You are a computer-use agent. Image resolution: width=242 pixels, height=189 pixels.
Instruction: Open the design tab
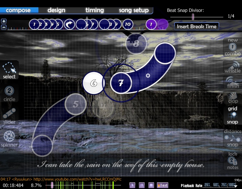[56, 10]
